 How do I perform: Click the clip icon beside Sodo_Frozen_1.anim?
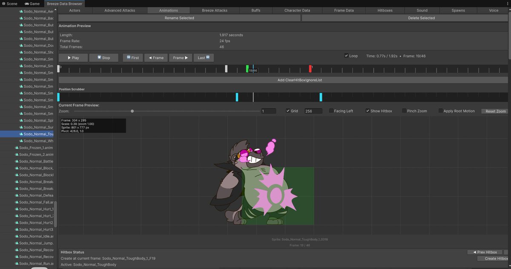click(17, 147)
